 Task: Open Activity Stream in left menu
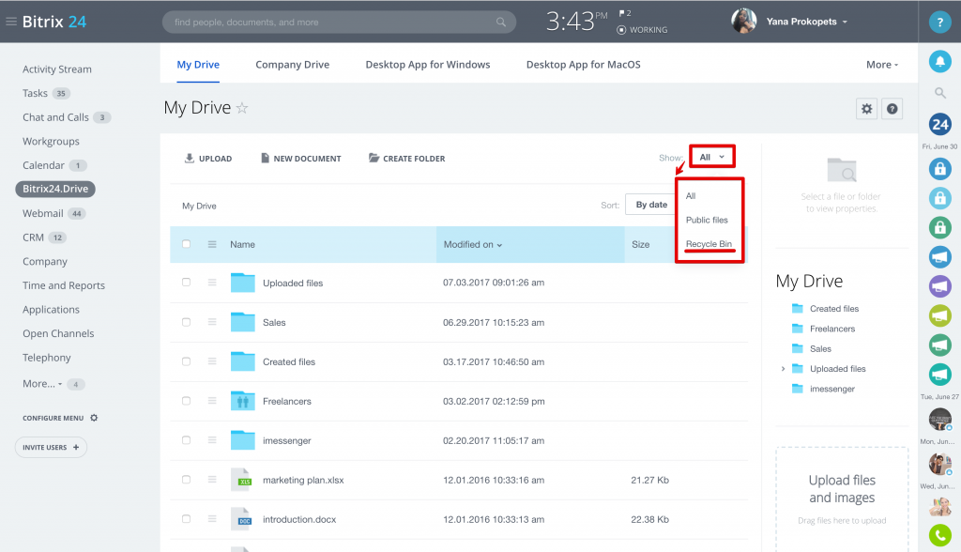point(57,69)
